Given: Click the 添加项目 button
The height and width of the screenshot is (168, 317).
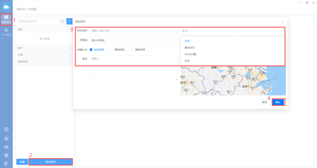Looking at the screenshot, I should coord(51,162).
